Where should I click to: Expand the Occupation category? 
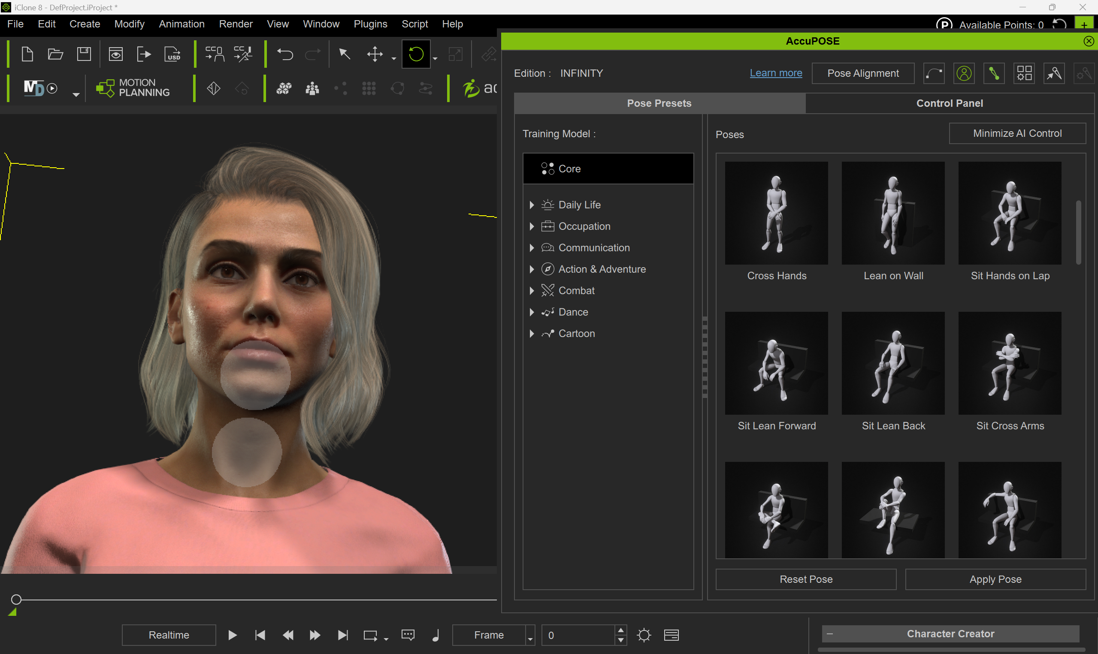(x=532, y=226)
